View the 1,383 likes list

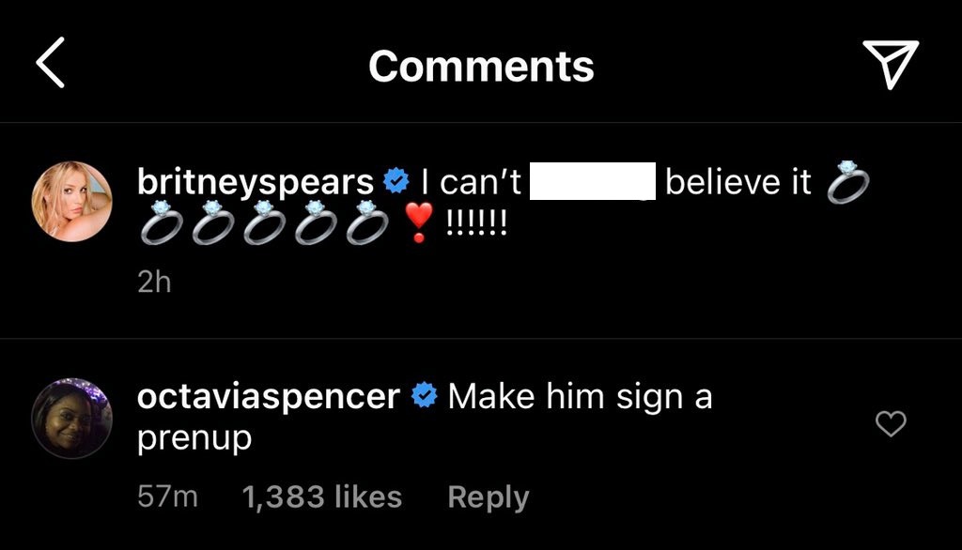(x=321, y=497)
